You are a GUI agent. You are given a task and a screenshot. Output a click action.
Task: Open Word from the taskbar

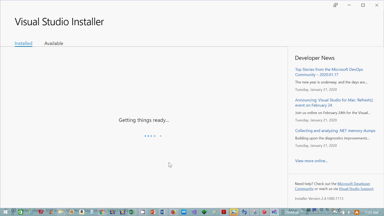coord(163,212)
